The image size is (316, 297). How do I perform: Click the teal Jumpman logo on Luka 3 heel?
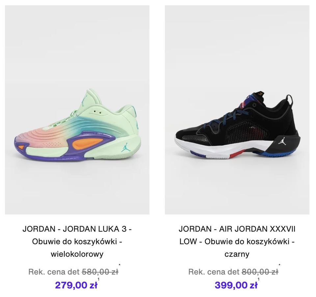(125, 148)
